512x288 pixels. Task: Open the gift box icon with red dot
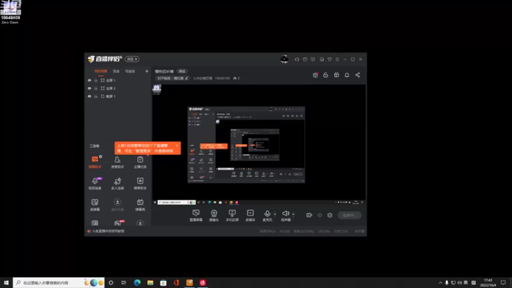[315, 75]
